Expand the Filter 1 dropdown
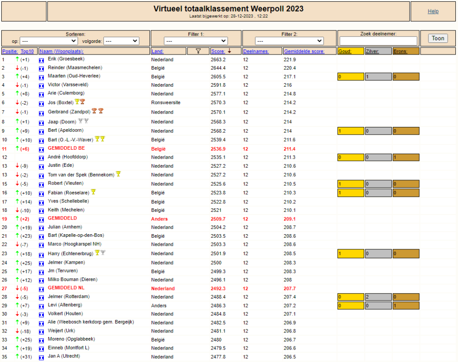The height and width of the screenshot is (362, 458). click(x=196, y=41)
